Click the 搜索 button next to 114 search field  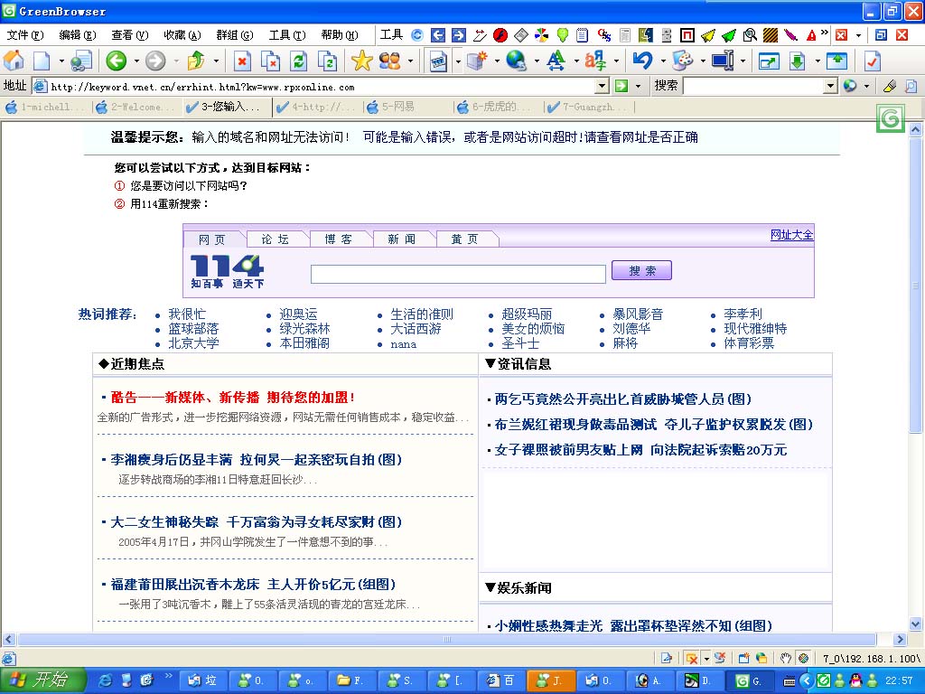pos(641,271)
